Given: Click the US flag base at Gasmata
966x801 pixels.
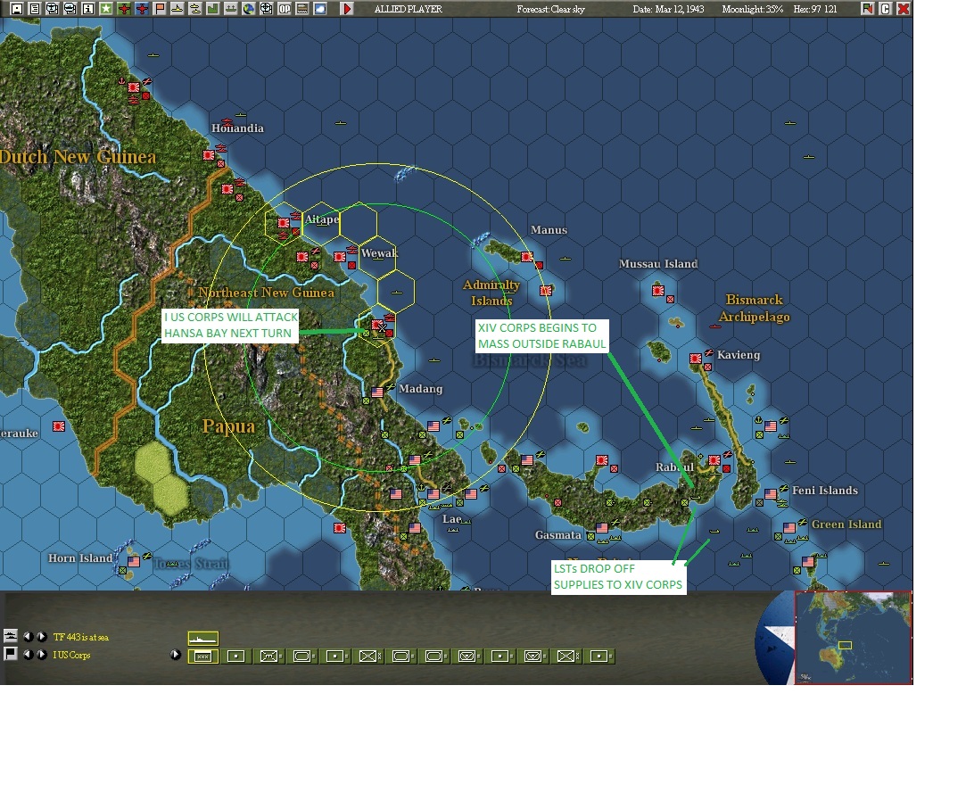Looking at the screenshot, I should click(602, 527).
